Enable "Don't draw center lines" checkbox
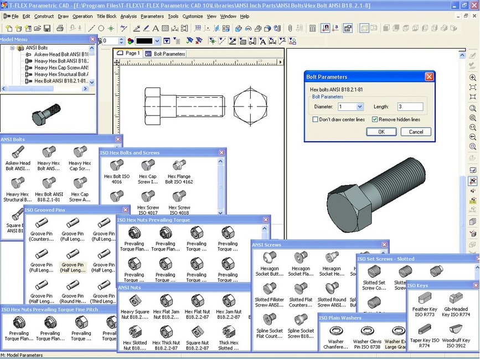Screen dimensions: 480x359 point(316,119)
